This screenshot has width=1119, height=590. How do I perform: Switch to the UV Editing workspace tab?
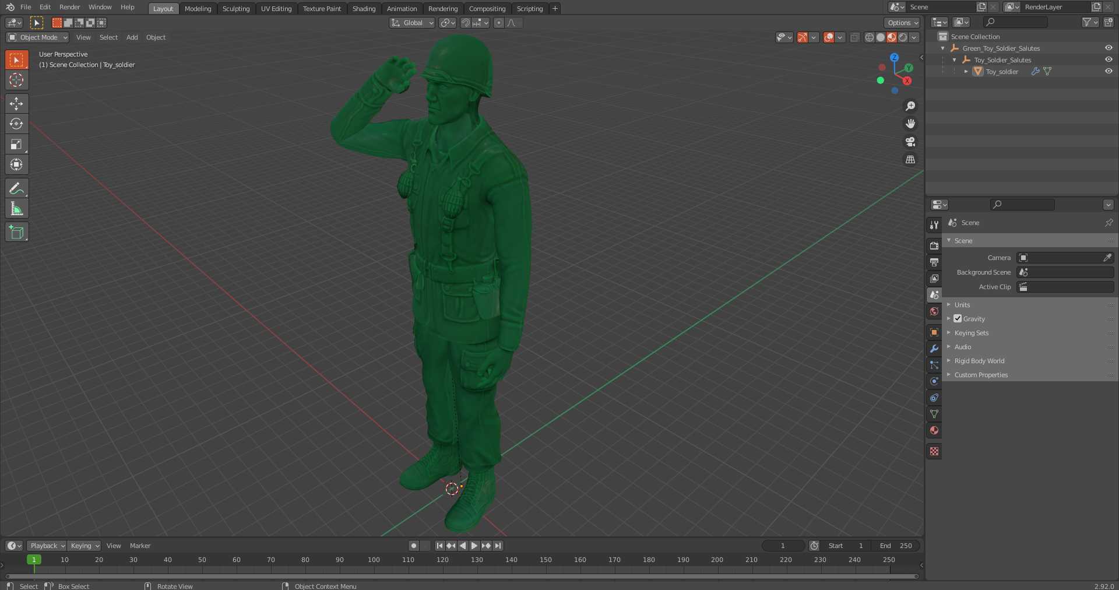coord(276,8)
